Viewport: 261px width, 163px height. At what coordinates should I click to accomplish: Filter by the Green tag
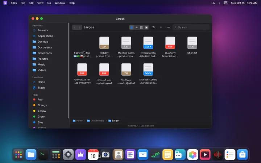[x=49, y=117]
